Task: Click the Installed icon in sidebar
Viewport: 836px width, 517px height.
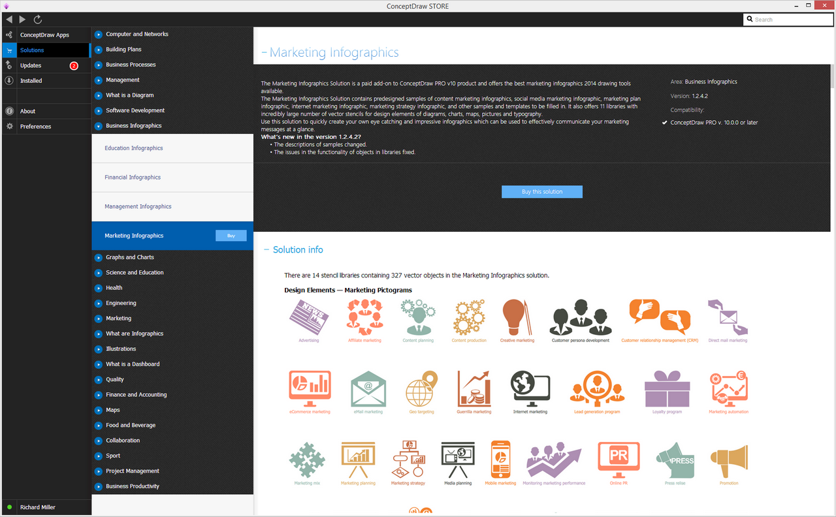Action: coord(9,81)
